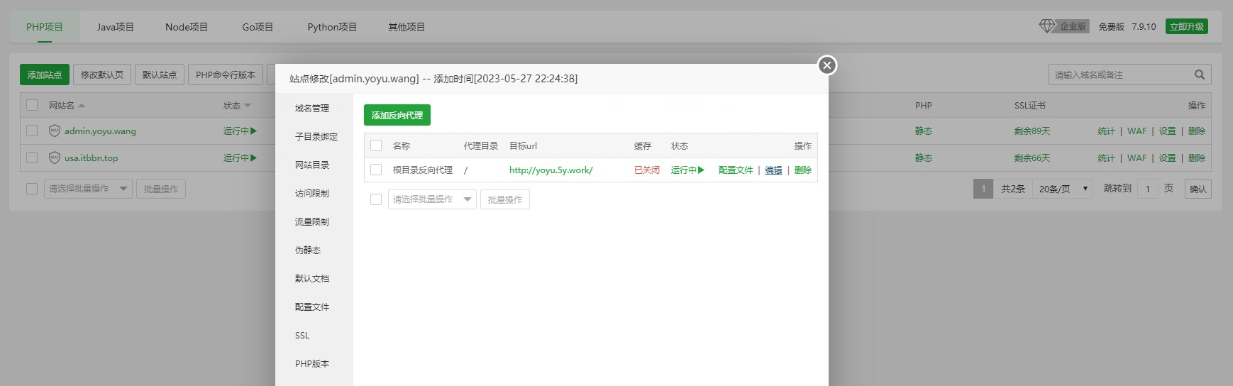The height and width of the screenshot is (386, 1233).
Task: Click 删除 for usa.itbbn.top row
Action: click(x=1197, y=158)
